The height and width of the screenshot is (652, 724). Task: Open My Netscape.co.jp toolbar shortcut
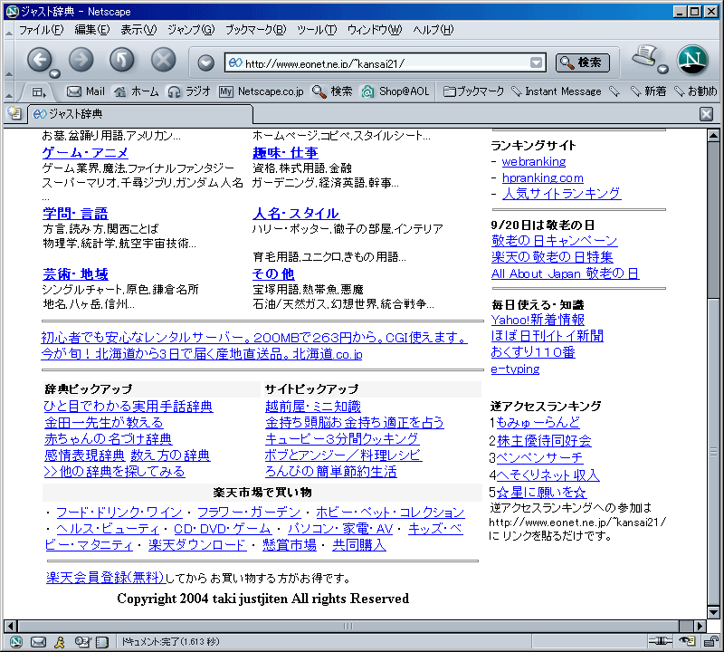(262, 91)
